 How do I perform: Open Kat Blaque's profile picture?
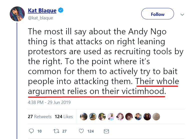[17, 14]
